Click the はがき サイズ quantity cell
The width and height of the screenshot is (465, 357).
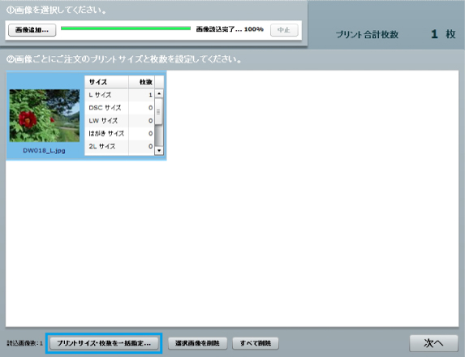tap(141, 134)
